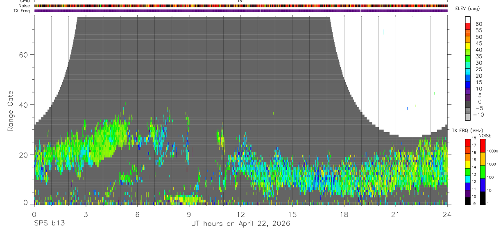
Task: Click the 'ELEV (deg)' legend title
Action: [x=468, y=9]
